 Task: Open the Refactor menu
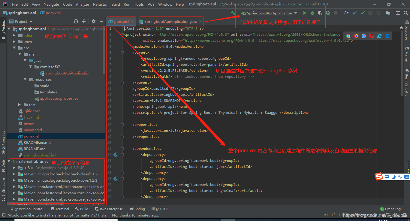pyautogui.click(x=100, y=4)
